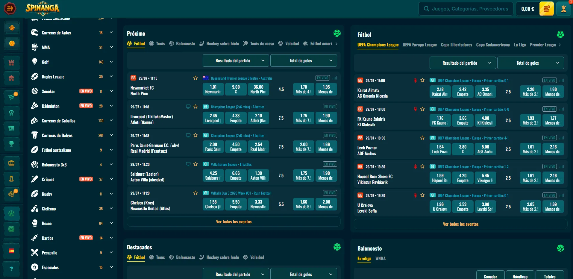Screen dimensions: 573x279
Task: Click the Bádminton shuttlecock icon
Action: coord(35,106)
